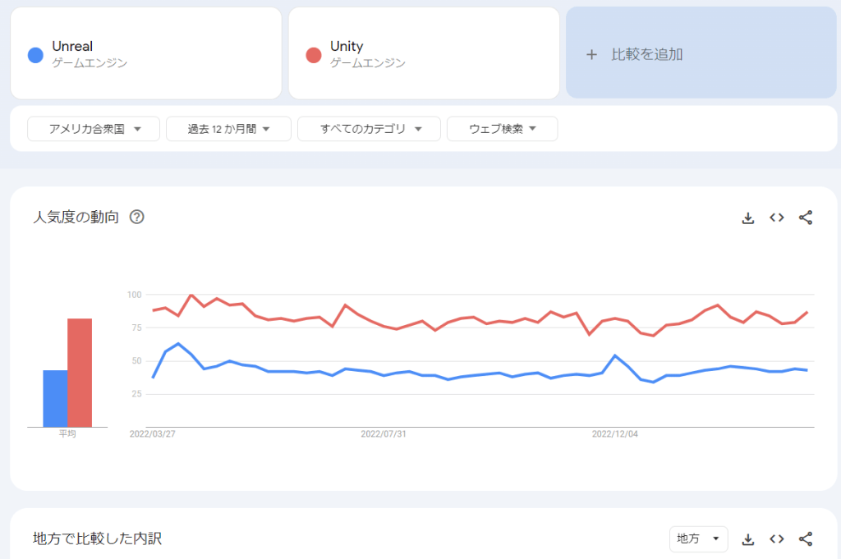The width and height of the screenshot is (841, 559).
Task: Click the plus icon in 比較を追加
Action: click(x=591, y=55)
